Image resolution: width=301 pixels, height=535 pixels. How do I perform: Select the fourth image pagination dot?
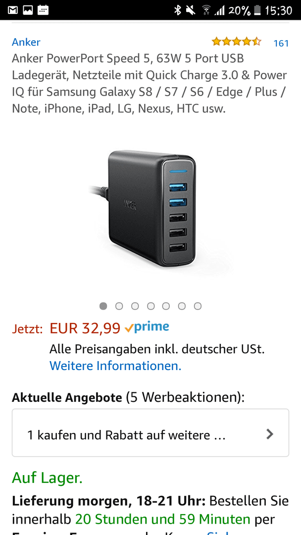click(x=150, y=306)
